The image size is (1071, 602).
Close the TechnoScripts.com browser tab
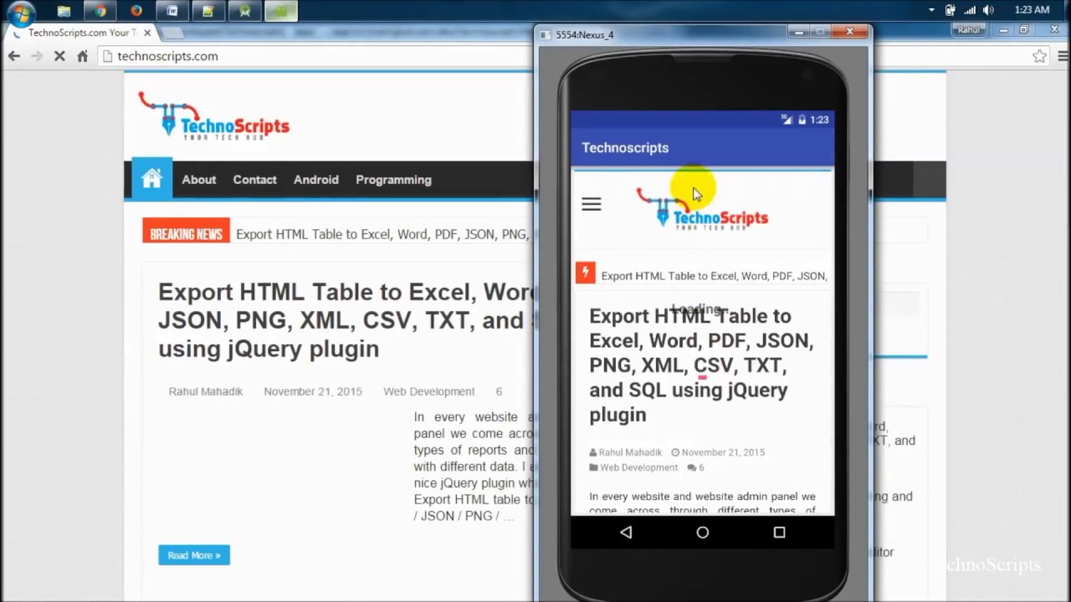tap(147, 33)
